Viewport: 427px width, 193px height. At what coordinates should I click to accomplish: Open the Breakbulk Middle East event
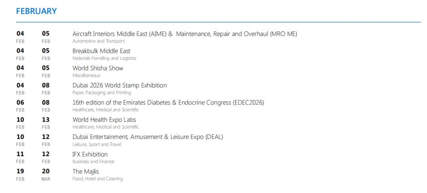[x=101, y=51]
